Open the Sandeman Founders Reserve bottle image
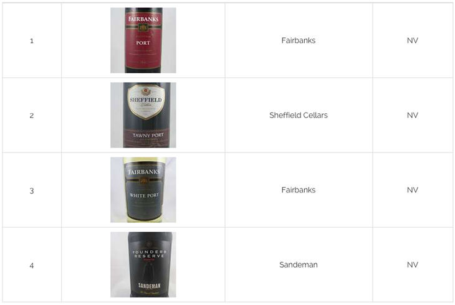This screenshot has width=455, height=305. [x=143, y=265]
